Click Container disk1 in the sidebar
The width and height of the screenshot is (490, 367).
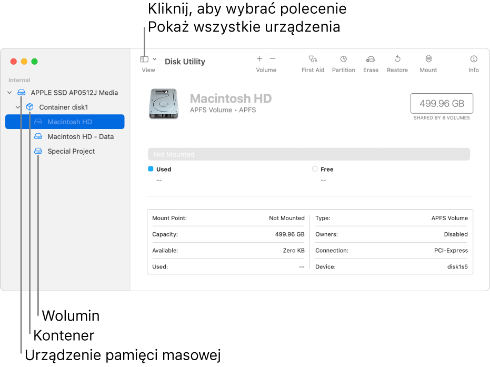(x=64, y=107)
